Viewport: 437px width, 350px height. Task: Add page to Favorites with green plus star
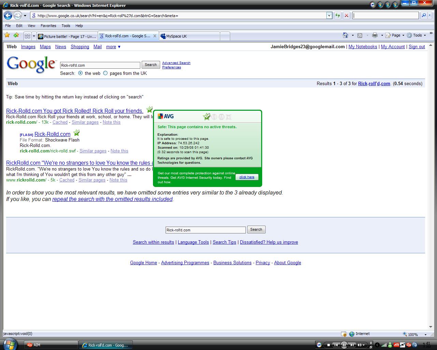pos(16,35)
